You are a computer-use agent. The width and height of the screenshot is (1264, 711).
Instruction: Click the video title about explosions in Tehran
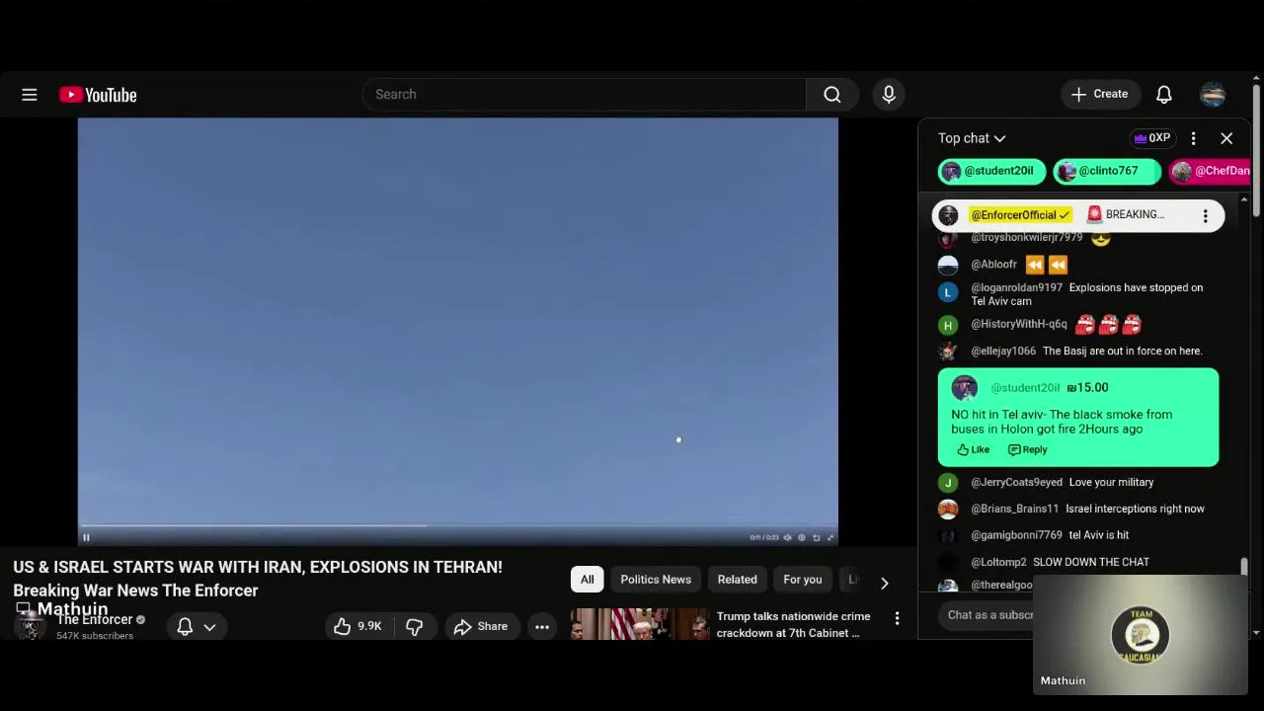(x=258, y=579)
